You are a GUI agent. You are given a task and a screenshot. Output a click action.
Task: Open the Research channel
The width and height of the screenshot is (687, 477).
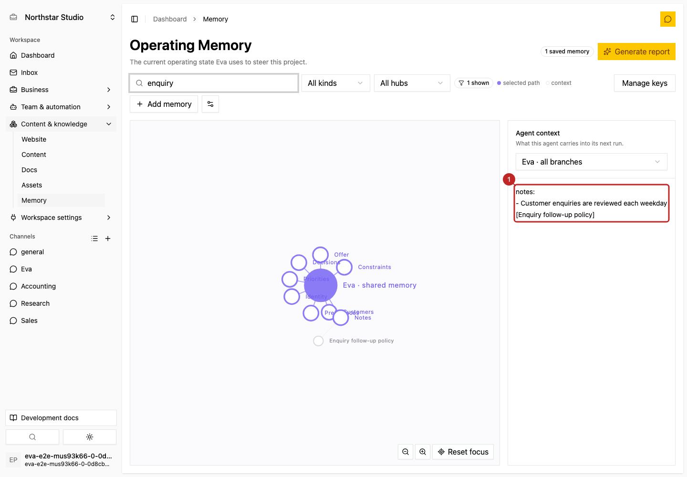coord(61,303)
